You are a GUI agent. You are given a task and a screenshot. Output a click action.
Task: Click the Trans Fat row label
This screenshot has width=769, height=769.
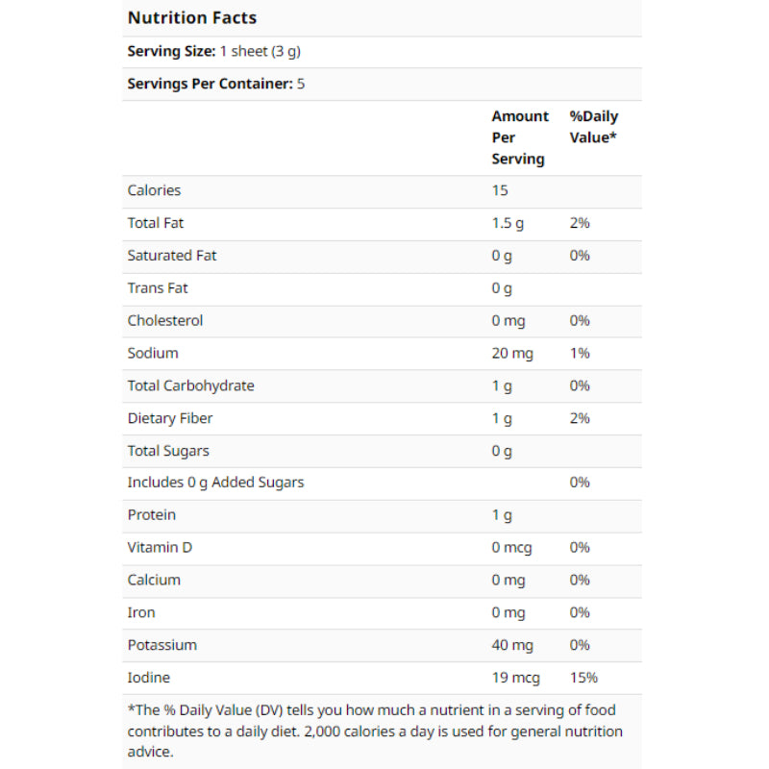158,288
